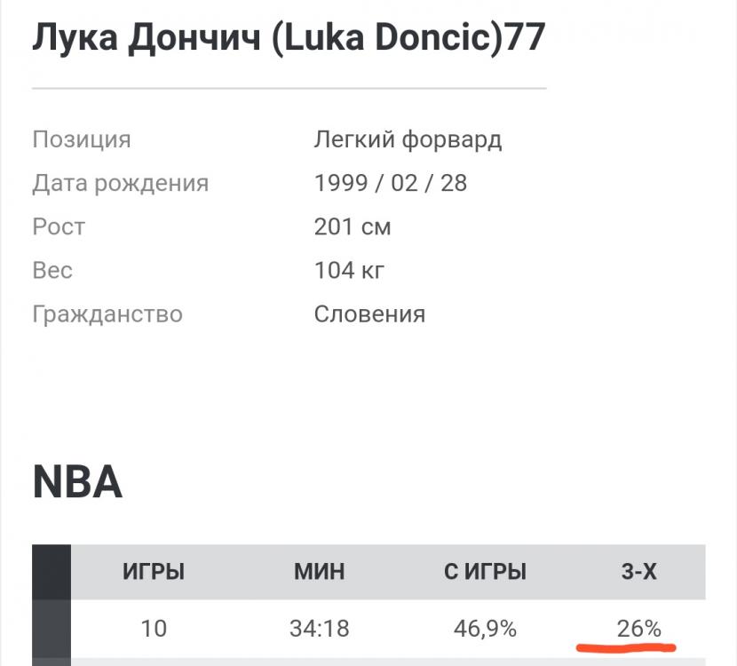Select the Рост label
This screenshot has width=737, height=666.
(59, 226)
